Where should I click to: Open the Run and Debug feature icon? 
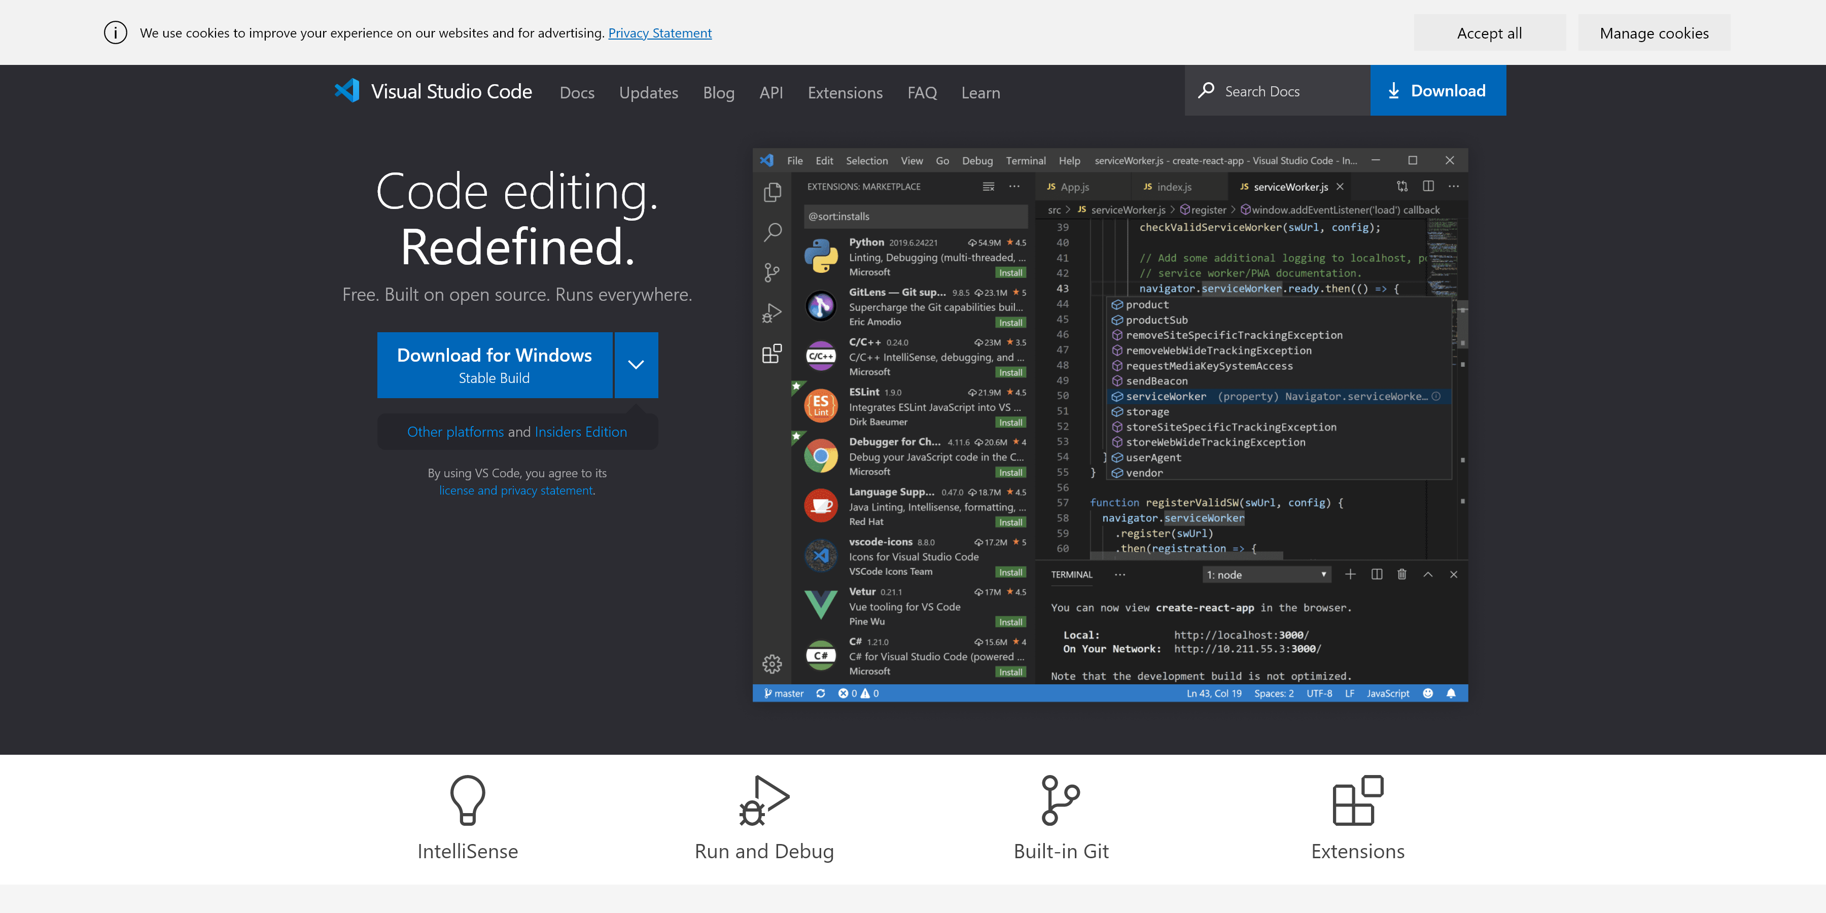[764, 799]
